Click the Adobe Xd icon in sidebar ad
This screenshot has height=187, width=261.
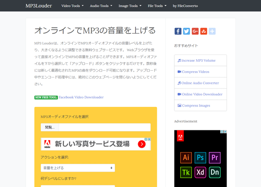point(200,173)
